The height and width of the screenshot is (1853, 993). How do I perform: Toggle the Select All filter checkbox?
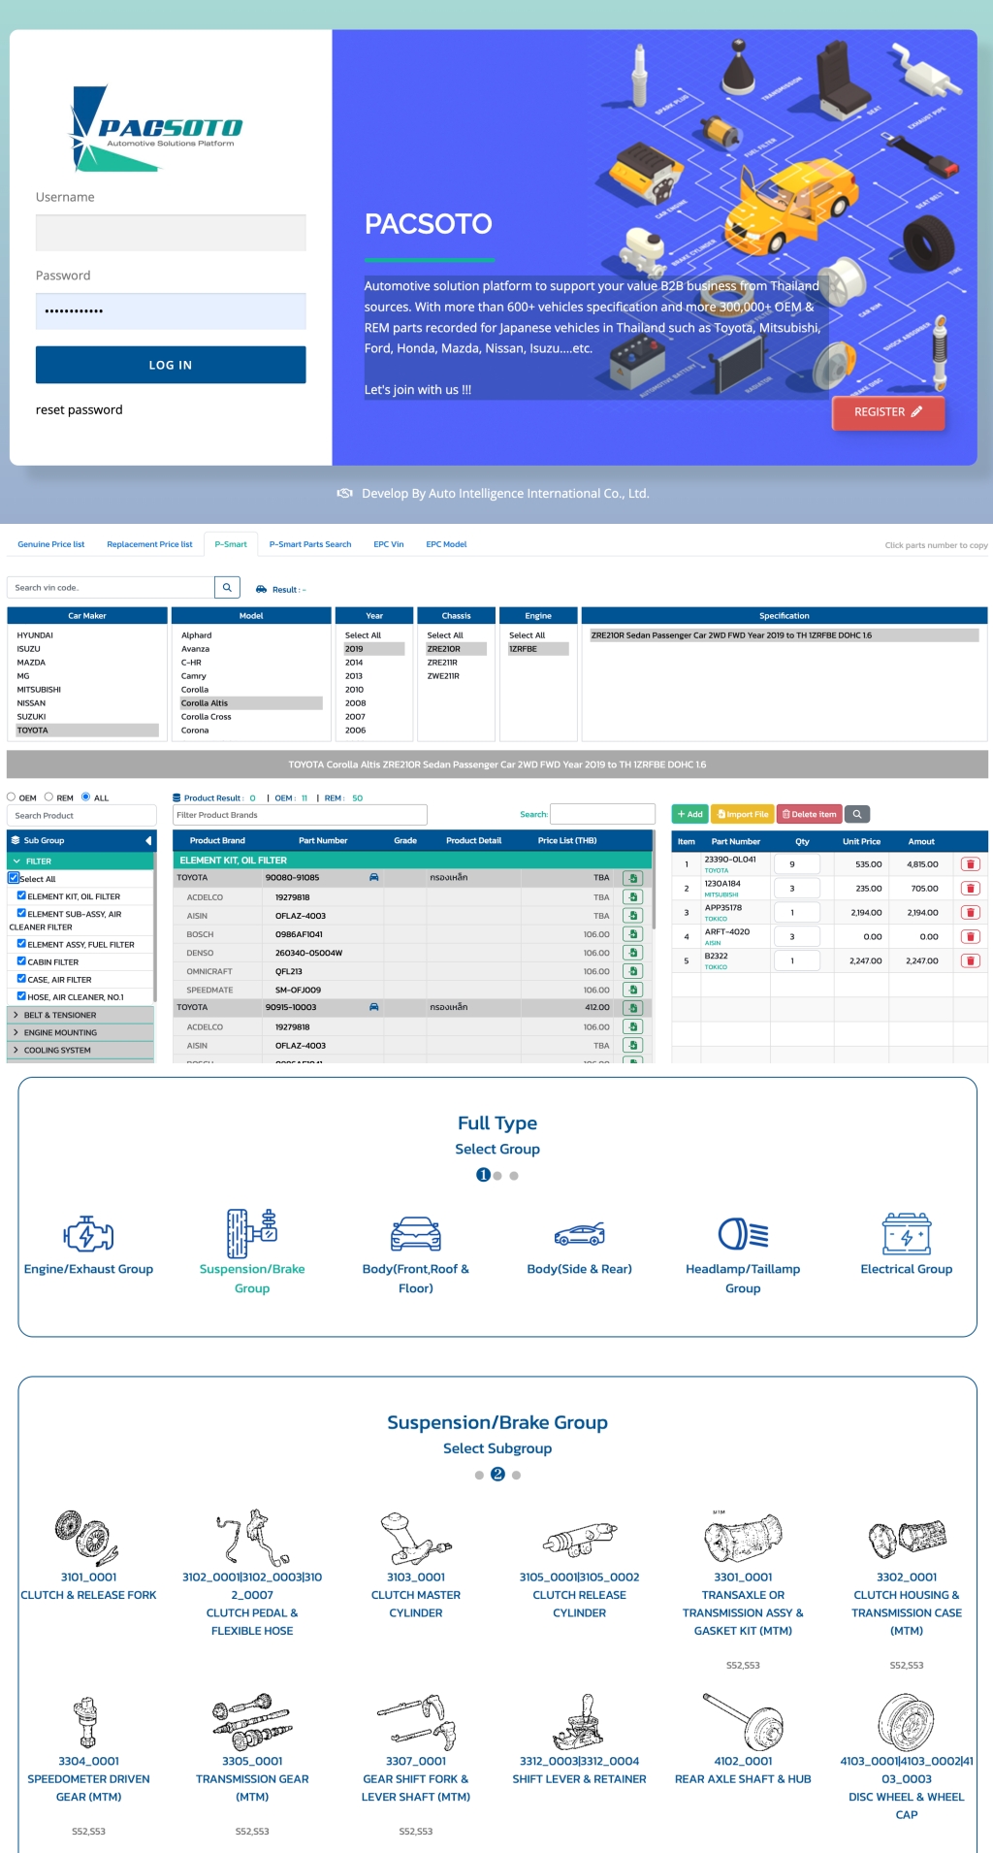coord(14,878)
